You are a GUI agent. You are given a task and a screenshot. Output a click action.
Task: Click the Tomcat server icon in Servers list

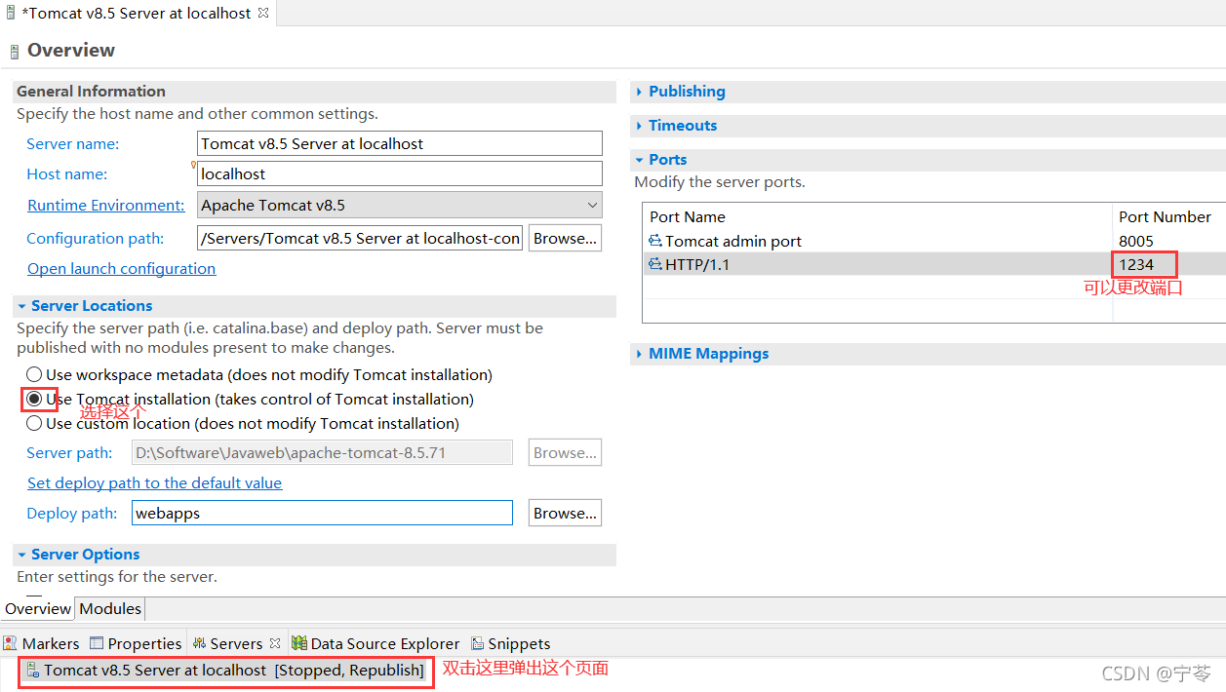33,671
